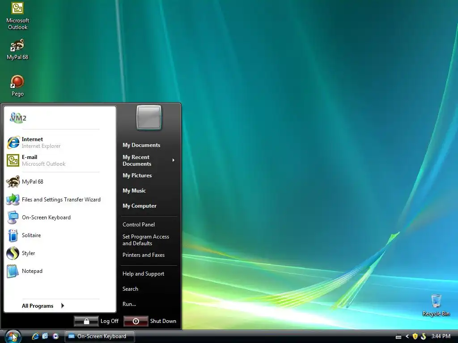Image resolution: width=458 pixels, height=343 pixels.
Task: Click the Solitaire card icon
Action: (13, 235)
